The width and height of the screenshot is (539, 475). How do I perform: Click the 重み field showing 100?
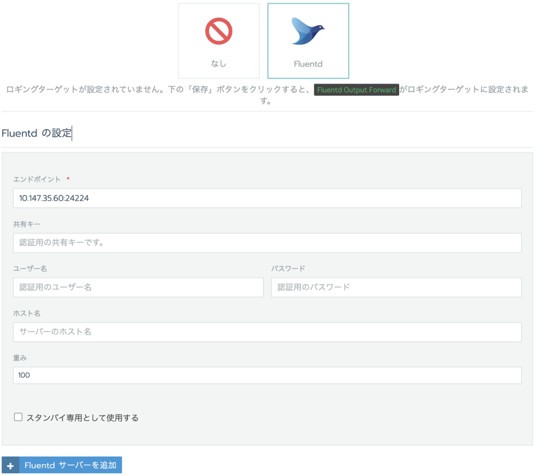[267, 375]
